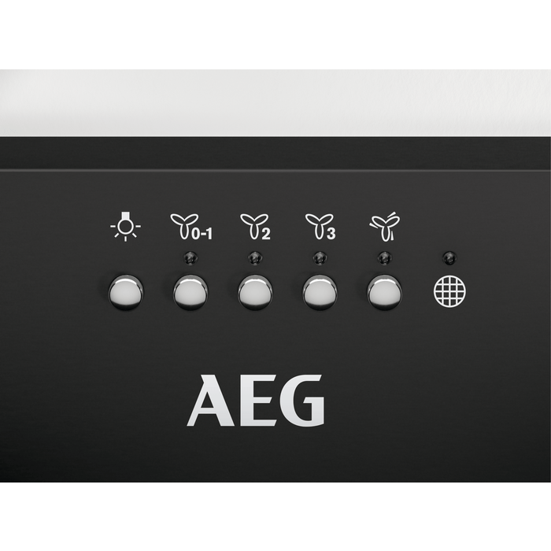Activate the intensive boost push button
This screenshot has height=551, width=551.
(x=384, y=292)
